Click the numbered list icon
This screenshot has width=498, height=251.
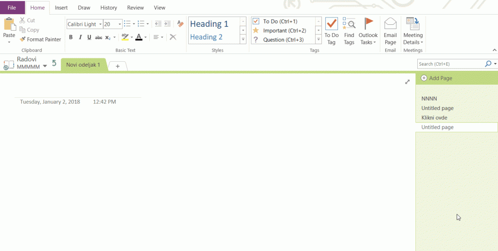pyautogui.click(x=141, y=24)
